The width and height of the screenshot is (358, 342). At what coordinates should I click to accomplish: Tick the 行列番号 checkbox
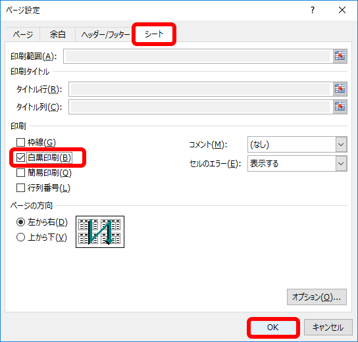[20, 188]
